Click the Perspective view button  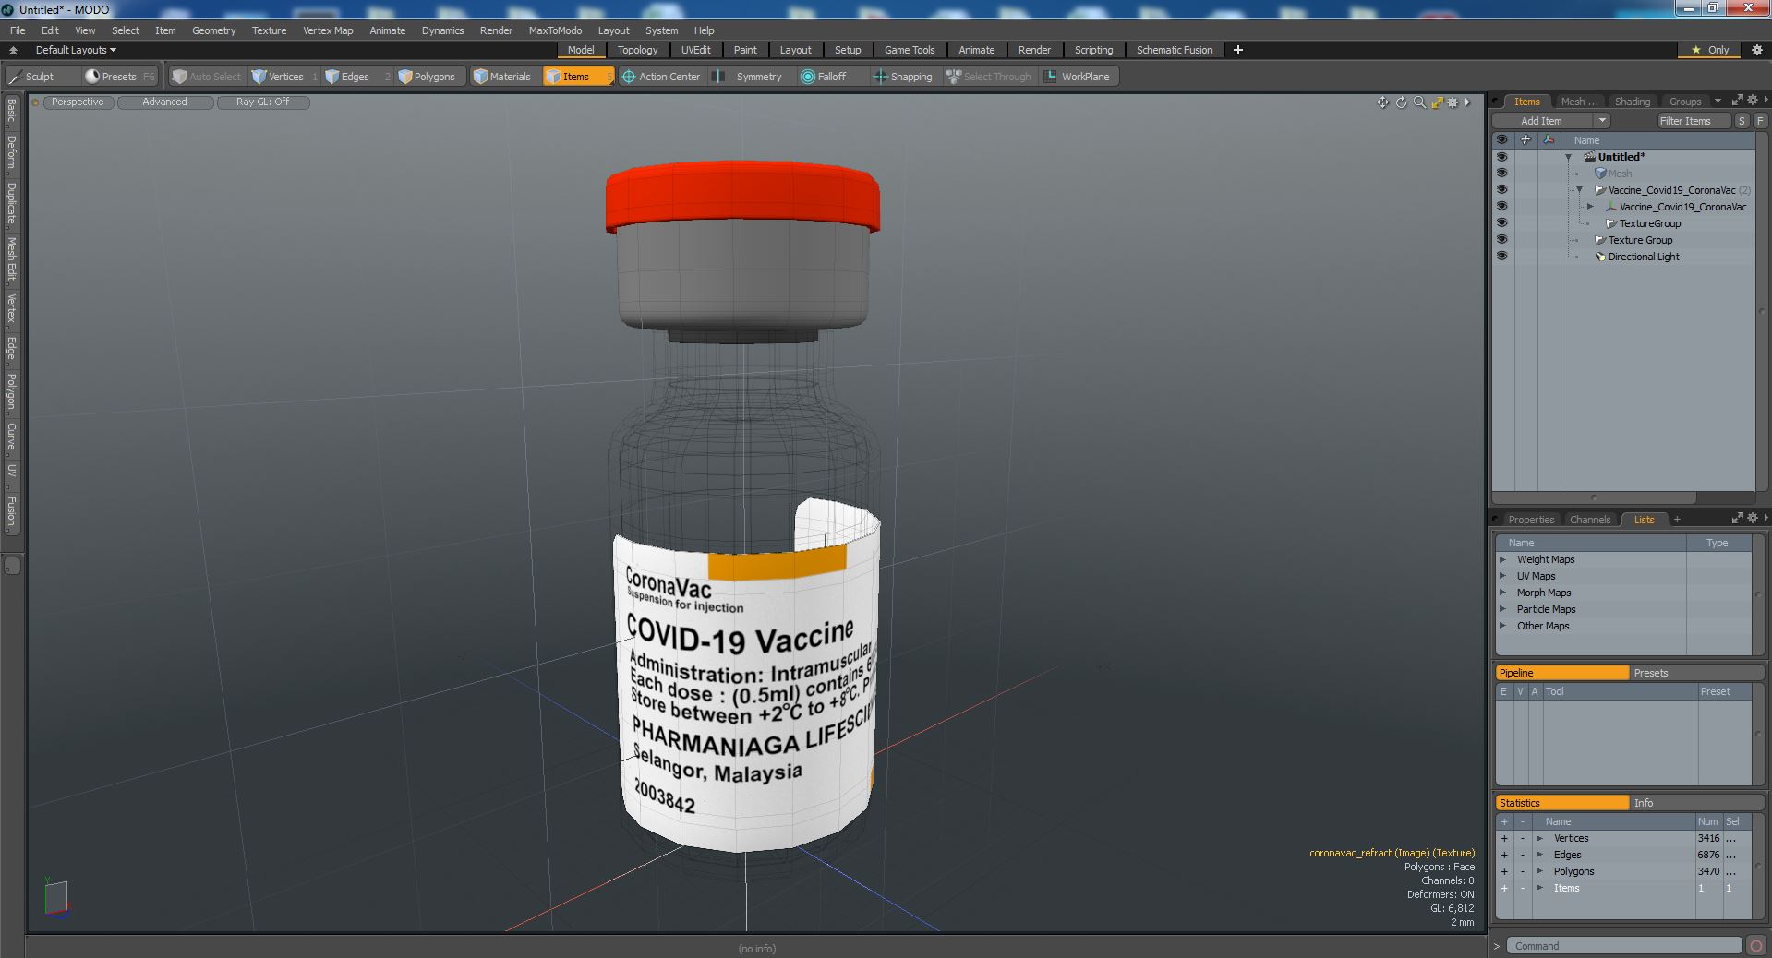(78, 102)
